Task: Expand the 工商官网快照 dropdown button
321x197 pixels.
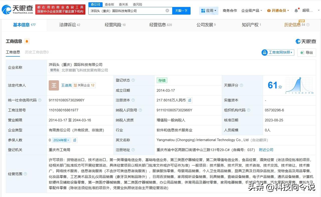Action: click(278, 52)
